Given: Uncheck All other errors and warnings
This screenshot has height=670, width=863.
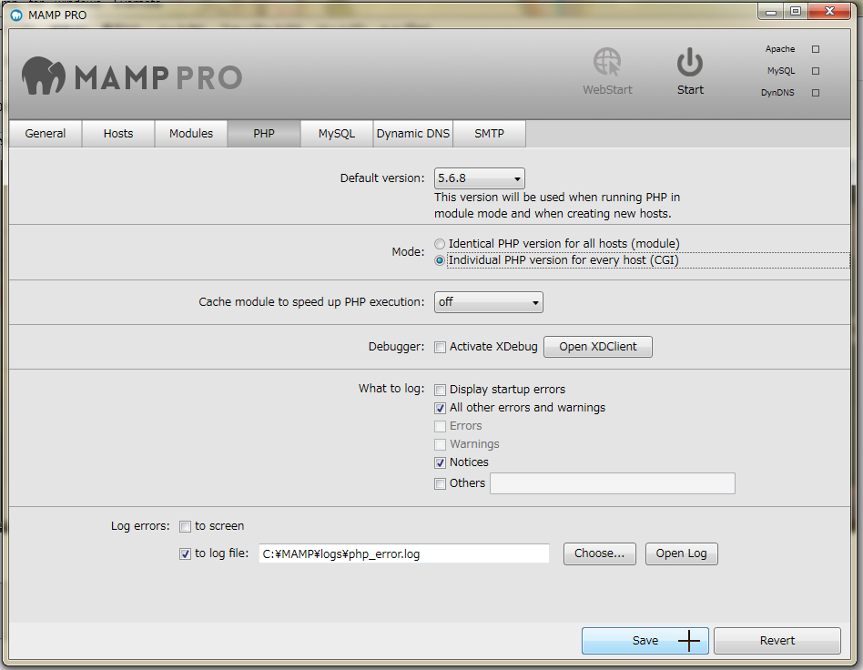Looking at the screenshot, I should (441, 408).
